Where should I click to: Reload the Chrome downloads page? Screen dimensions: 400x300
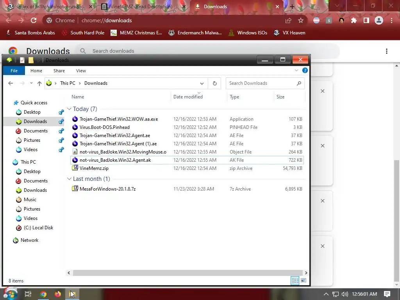click(34, 20)
